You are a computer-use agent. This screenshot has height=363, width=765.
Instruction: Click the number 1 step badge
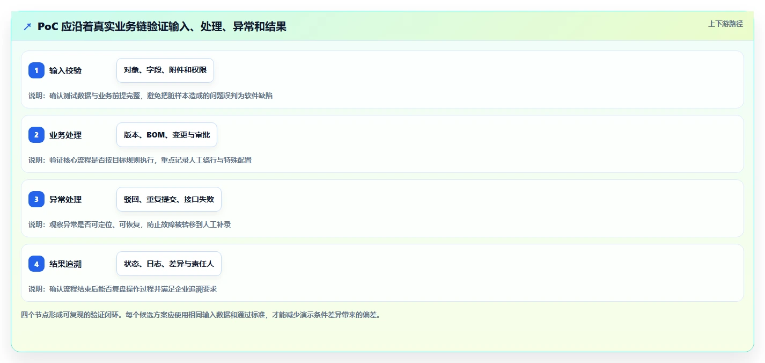pos(36,70)
